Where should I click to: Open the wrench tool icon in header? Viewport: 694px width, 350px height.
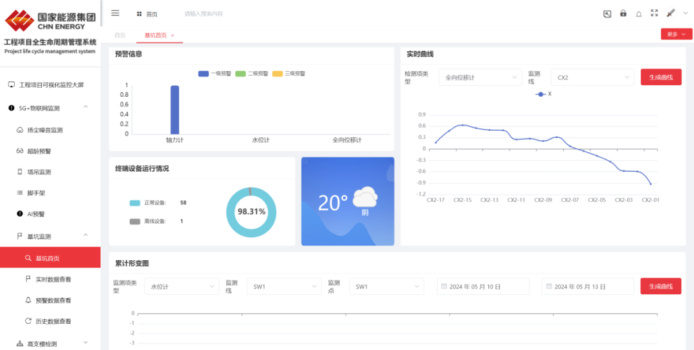(607, 13)
